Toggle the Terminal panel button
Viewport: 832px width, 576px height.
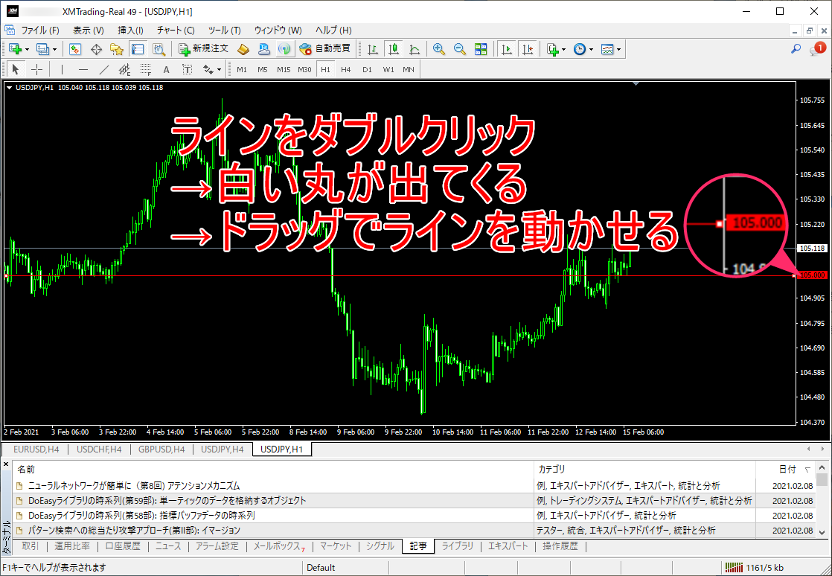(138, 49)
